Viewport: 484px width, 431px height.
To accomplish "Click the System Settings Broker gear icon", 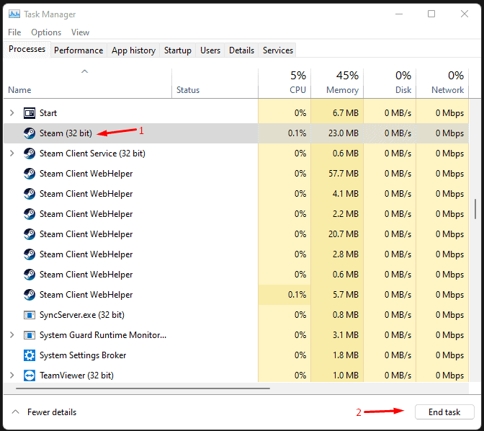I will tap(30, 355).
